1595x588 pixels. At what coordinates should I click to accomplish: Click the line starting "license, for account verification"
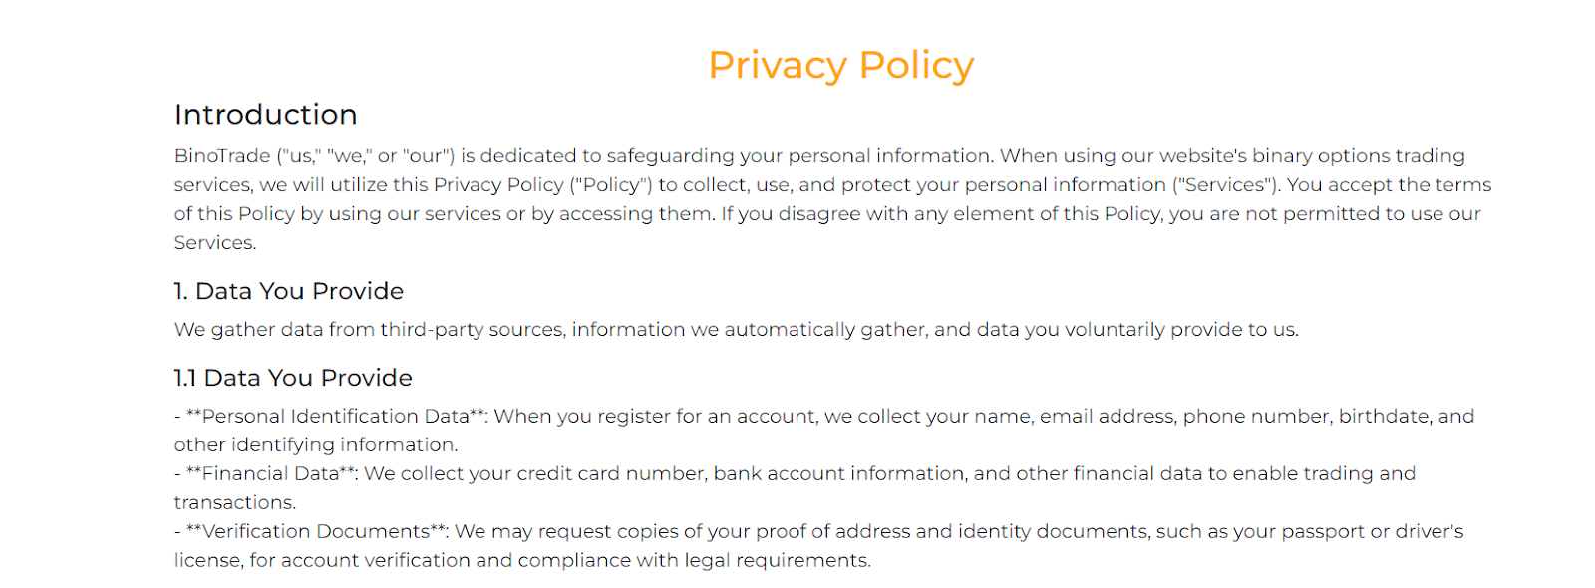click(x=522, y=561)
